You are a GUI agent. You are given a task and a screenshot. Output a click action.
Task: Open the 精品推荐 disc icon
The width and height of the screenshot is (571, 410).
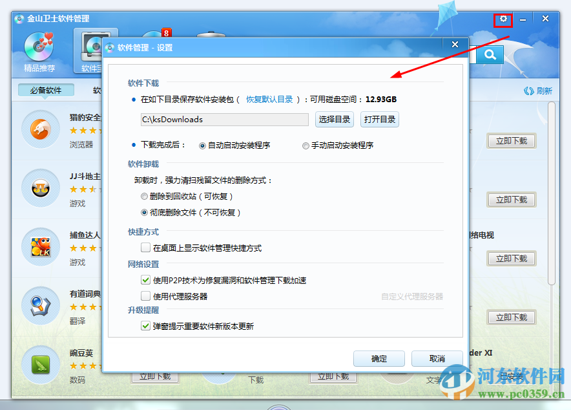pyautogui.click(x=39, y=47)
